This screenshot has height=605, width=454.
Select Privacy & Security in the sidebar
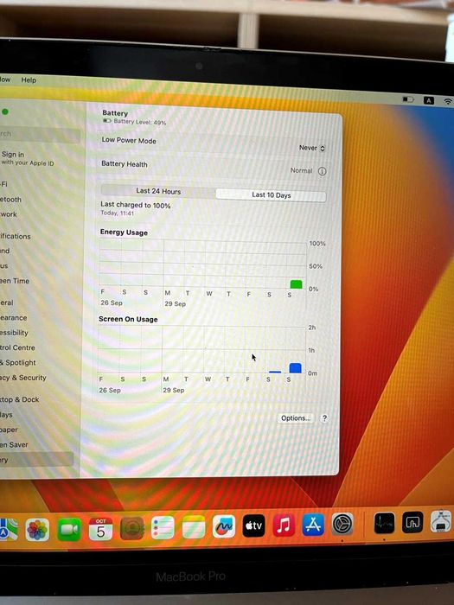[23, 378]
